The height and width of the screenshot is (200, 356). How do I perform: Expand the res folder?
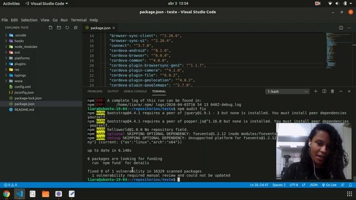tap(6, 69)
